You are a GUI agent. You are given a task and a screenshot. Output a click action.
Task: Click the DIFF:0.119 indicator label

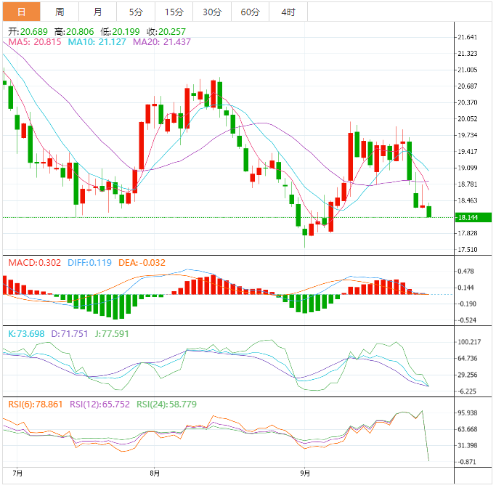[x=89, y=262]
